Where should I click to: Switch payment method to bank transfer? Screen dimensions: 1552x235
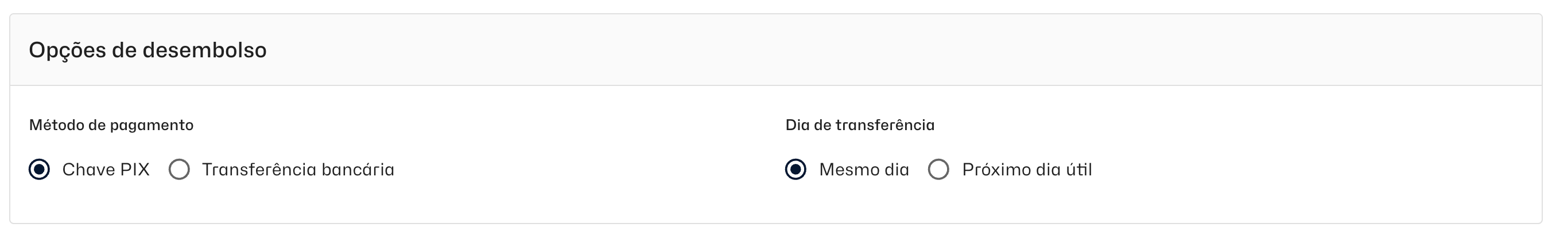tap(179, 170)
